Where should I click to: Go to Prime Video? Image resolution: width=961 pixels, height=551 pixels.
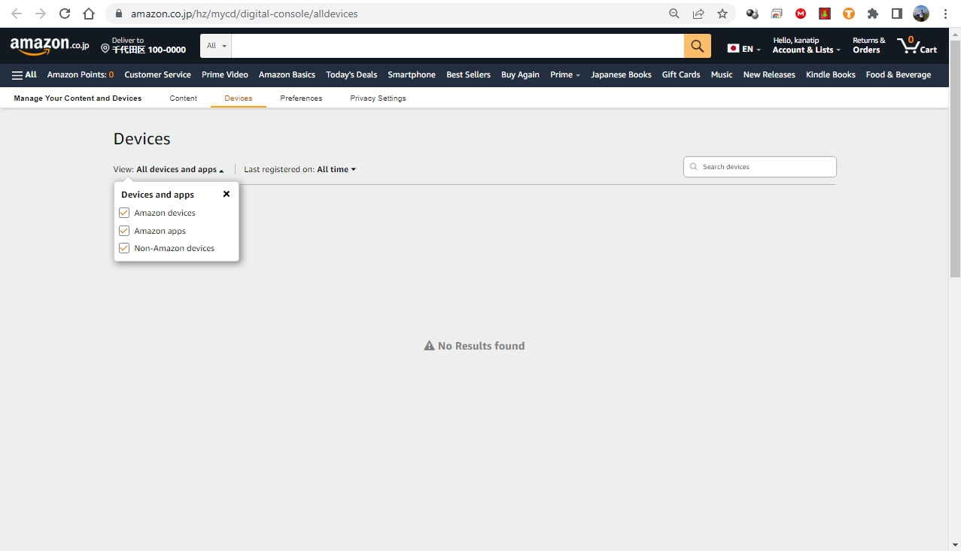click(x=225, y=74)
